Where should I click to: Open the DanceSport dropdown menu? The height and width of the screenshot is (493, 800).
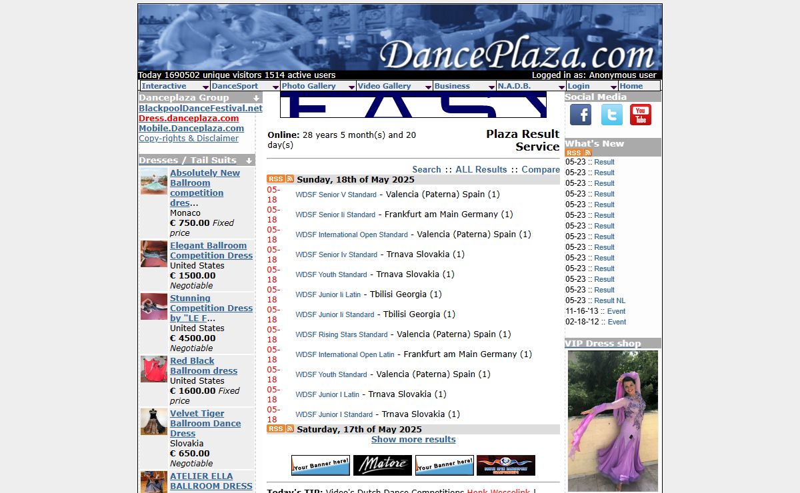coord(245,86)
